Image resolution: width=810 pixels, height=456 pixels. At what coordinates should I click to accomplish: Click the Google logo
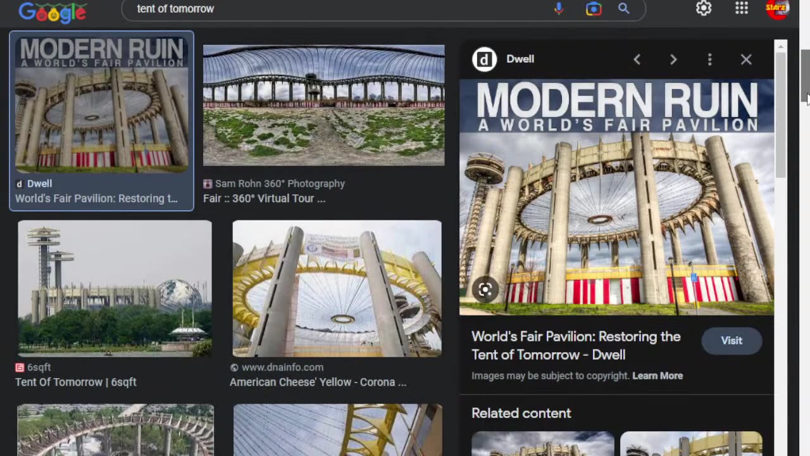(x=53, y=11)
